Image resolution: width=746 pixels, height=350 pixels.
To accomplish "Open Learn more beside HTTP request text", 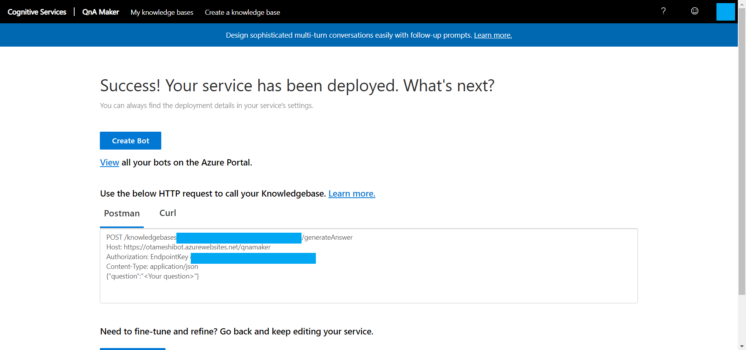I will pyautogui.click(x=352, y=194).
